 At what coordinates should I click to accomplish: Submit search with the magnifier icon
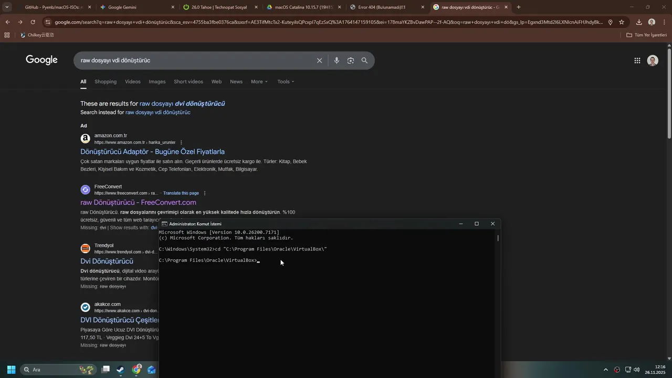point(364,60)
